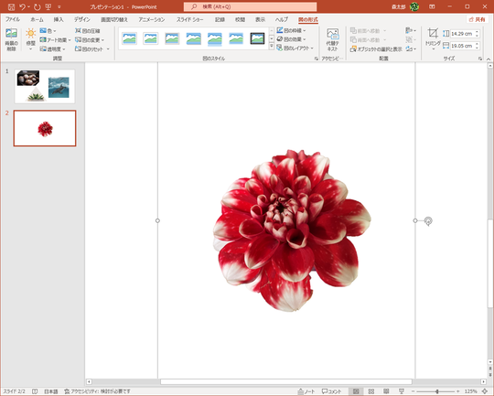Switch to slide sorter view
Image resolution: width=494 pixels, height=396 pixels.
click(x=371, y=391)
